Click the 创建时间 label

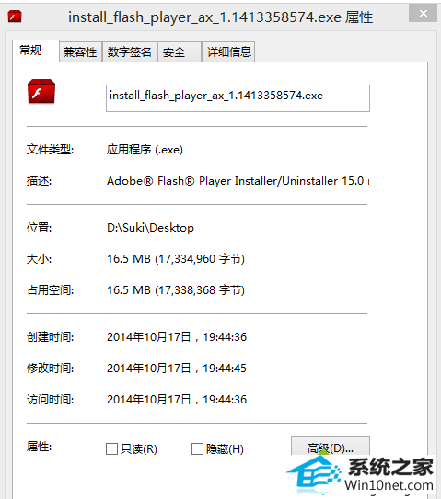click(50, 337)
